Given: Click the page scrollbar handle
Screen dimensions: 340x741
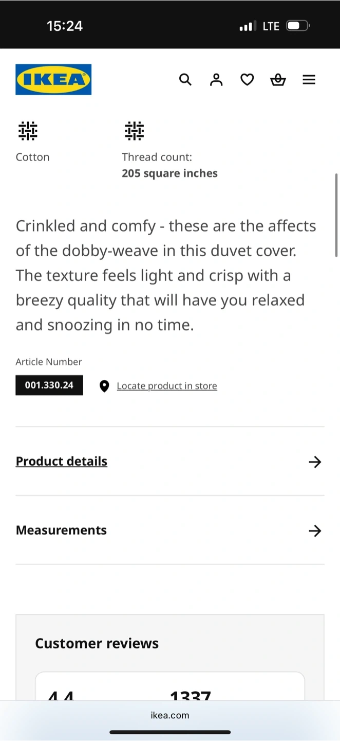Looking at the screenshot, I should 336,215.
